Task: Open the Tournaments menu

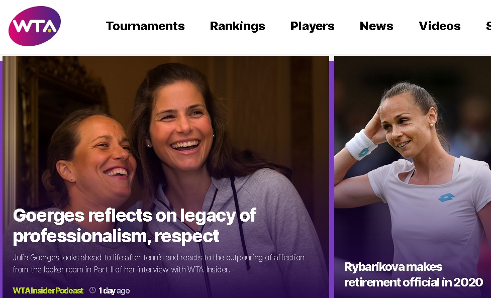Action: pyautogui.click(x=145, y=26)
